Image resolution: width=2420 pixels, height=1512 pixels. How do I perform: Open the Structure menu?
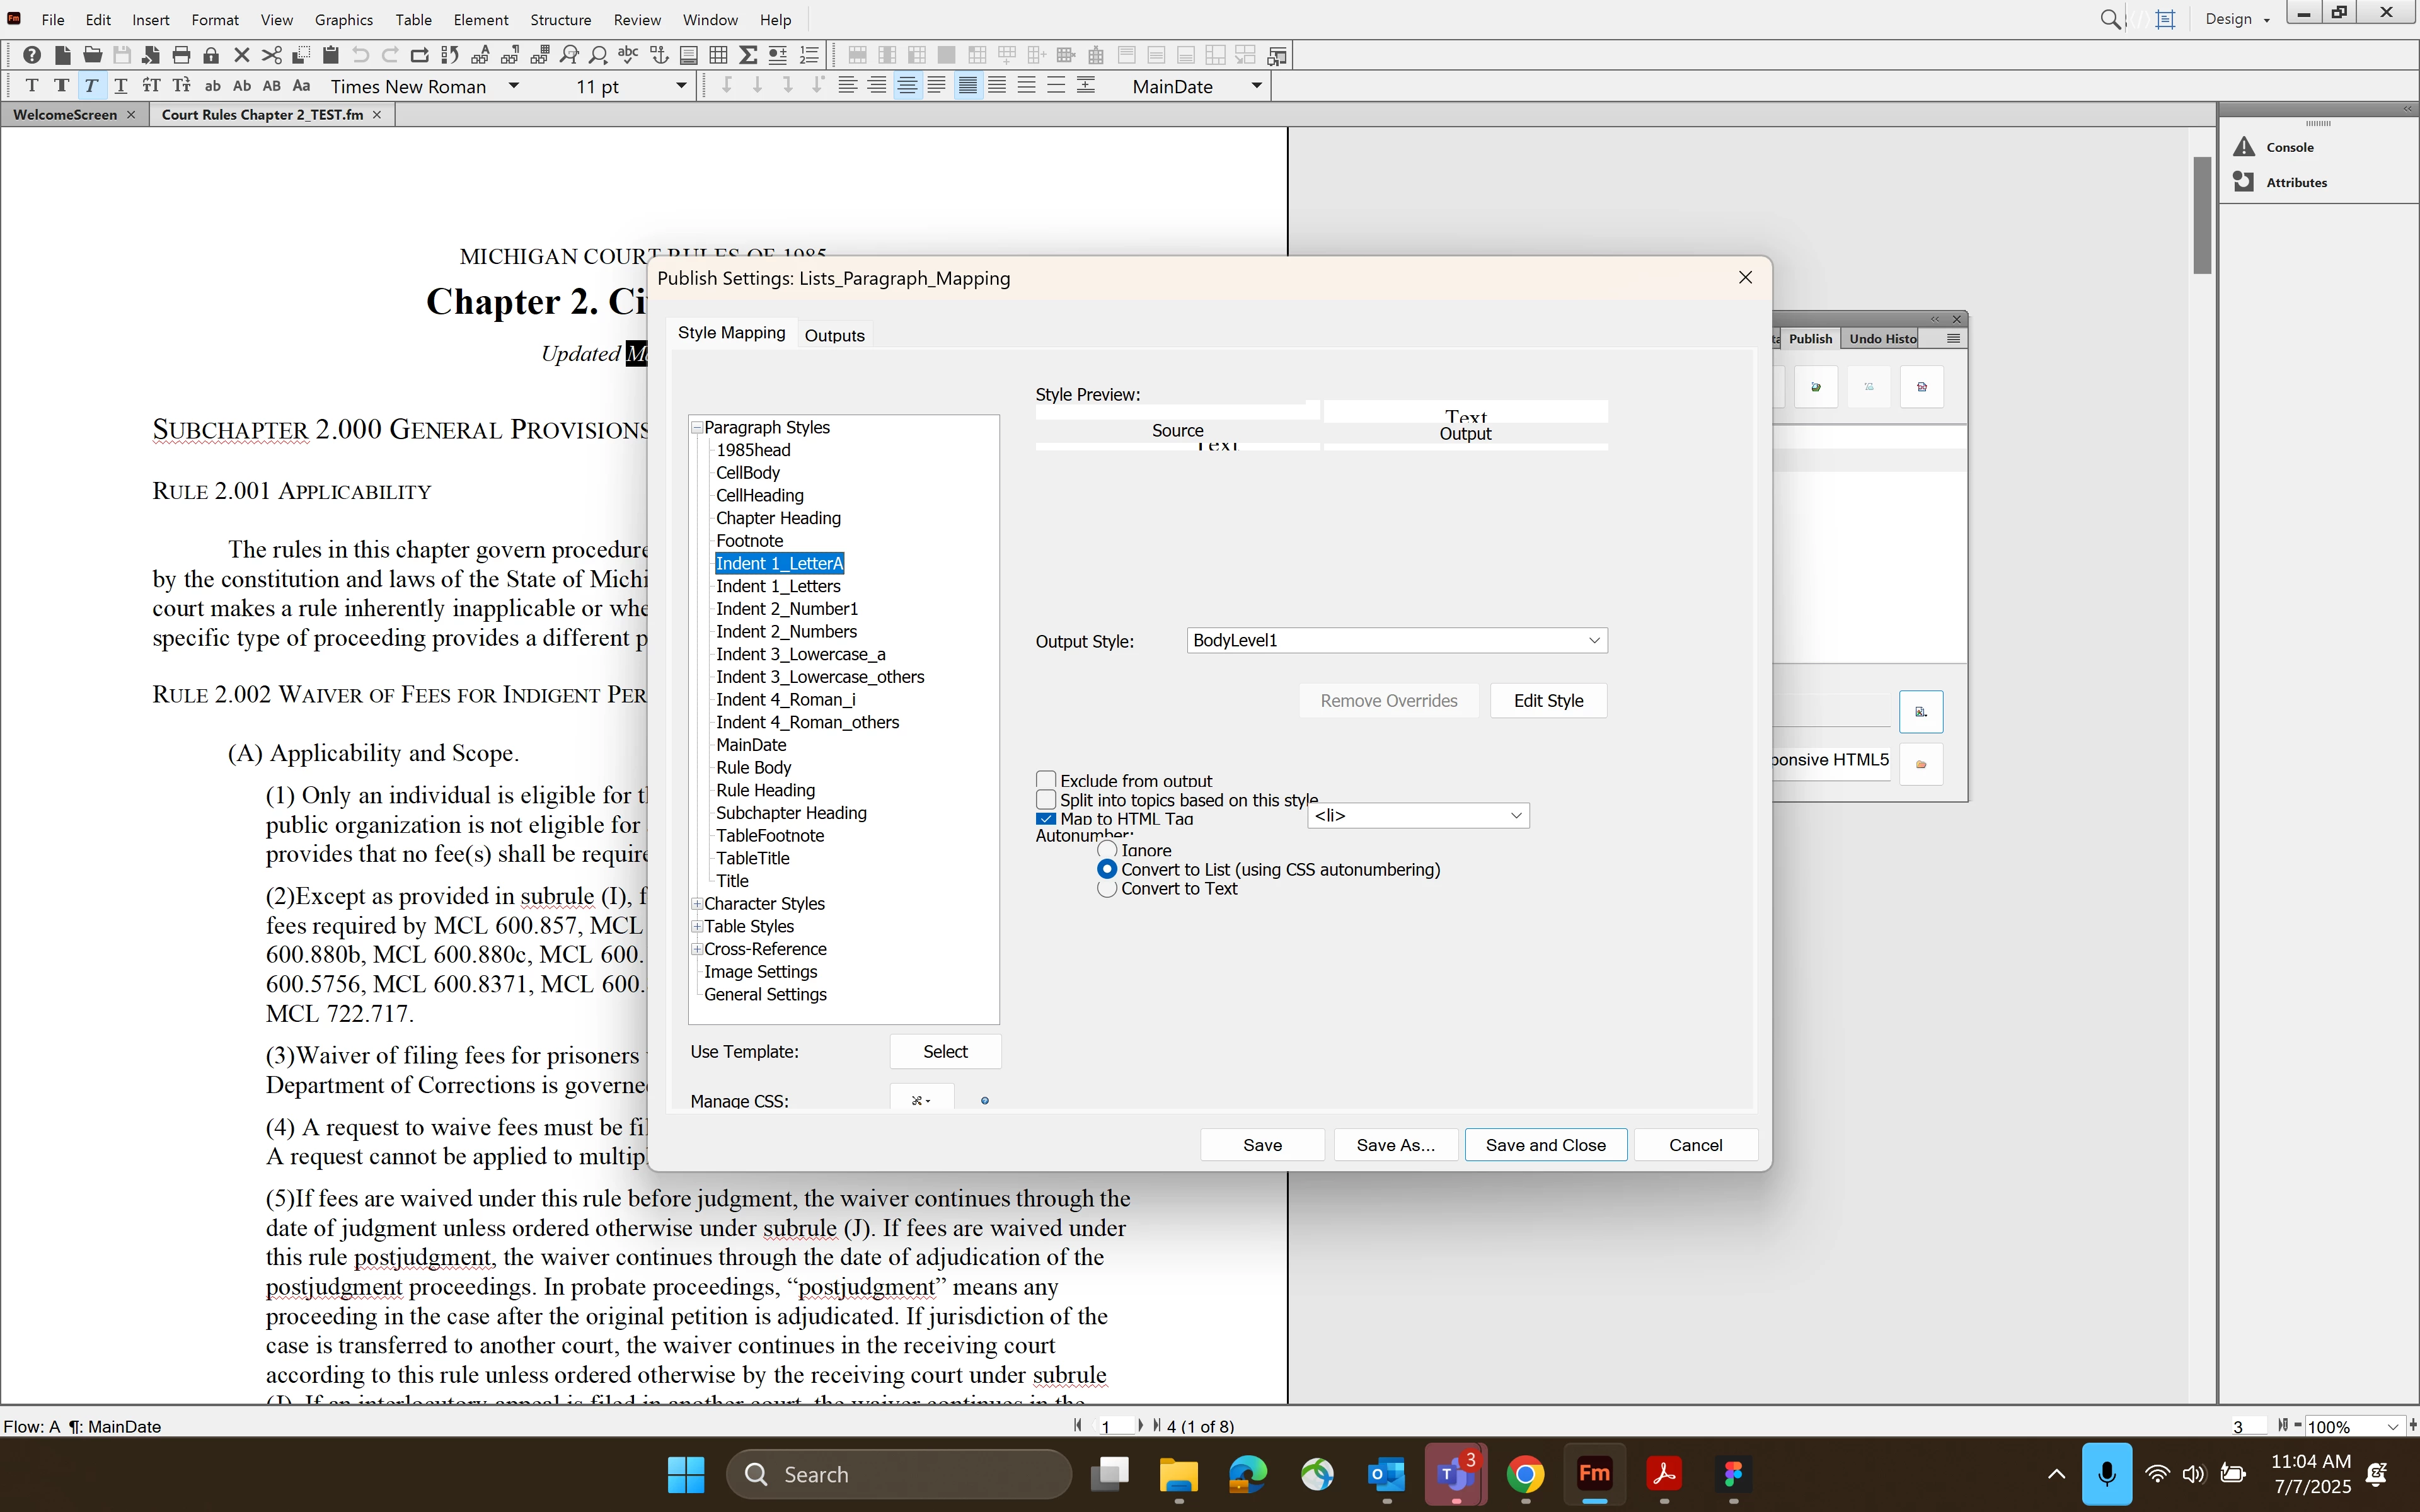tap(560, 19)
